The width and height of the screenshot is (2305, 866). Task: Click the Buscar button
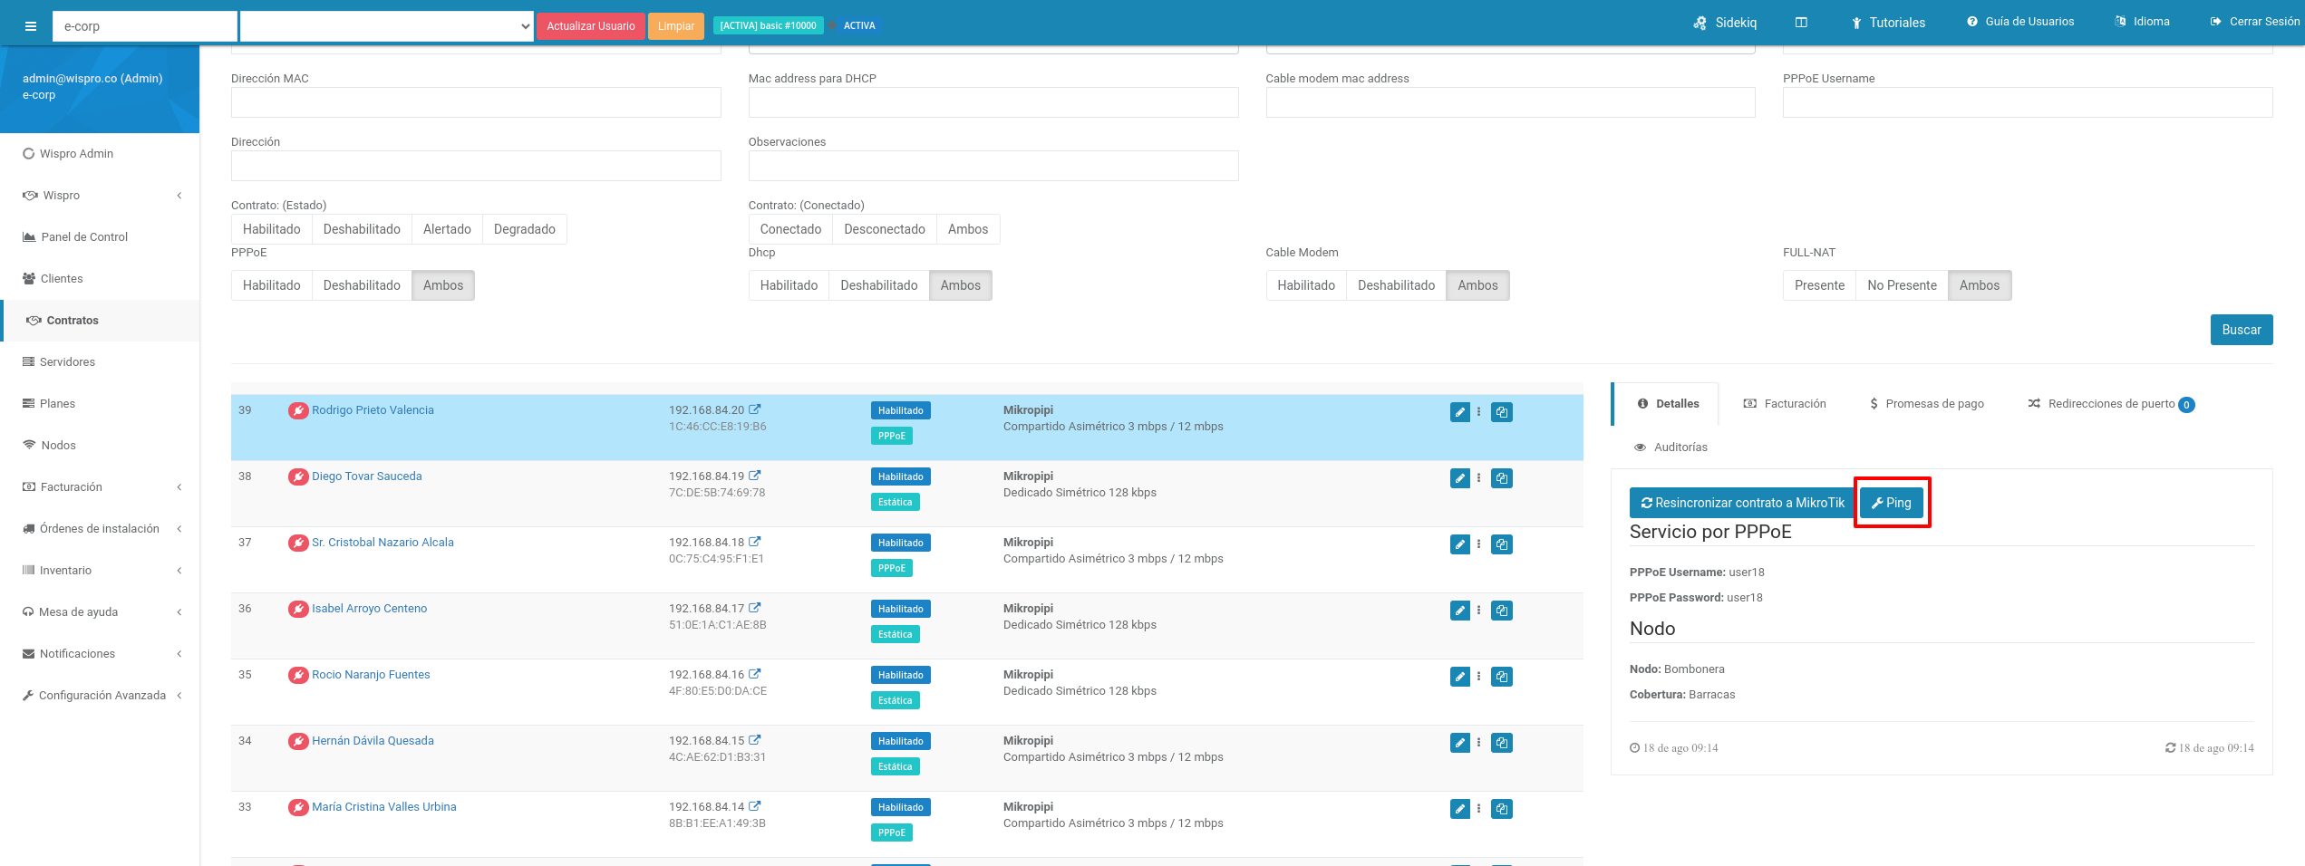2241,330
